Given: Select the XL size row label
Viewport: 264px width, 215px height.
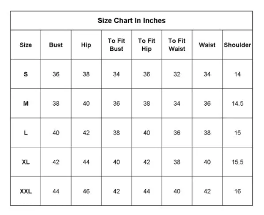Looking at the screenshot, I should point(26,162).
